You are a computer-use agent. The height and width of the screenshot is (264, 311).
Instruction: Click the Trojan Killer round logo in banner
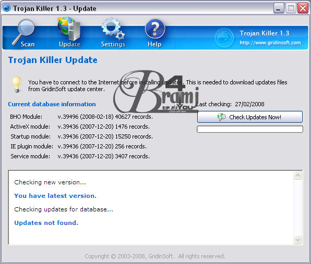point(224,37)
